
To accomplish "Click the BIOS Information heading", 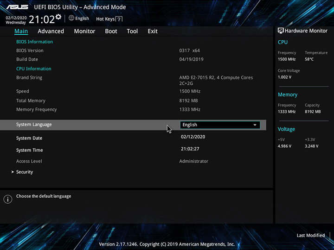I will click(x=34, y=42).
